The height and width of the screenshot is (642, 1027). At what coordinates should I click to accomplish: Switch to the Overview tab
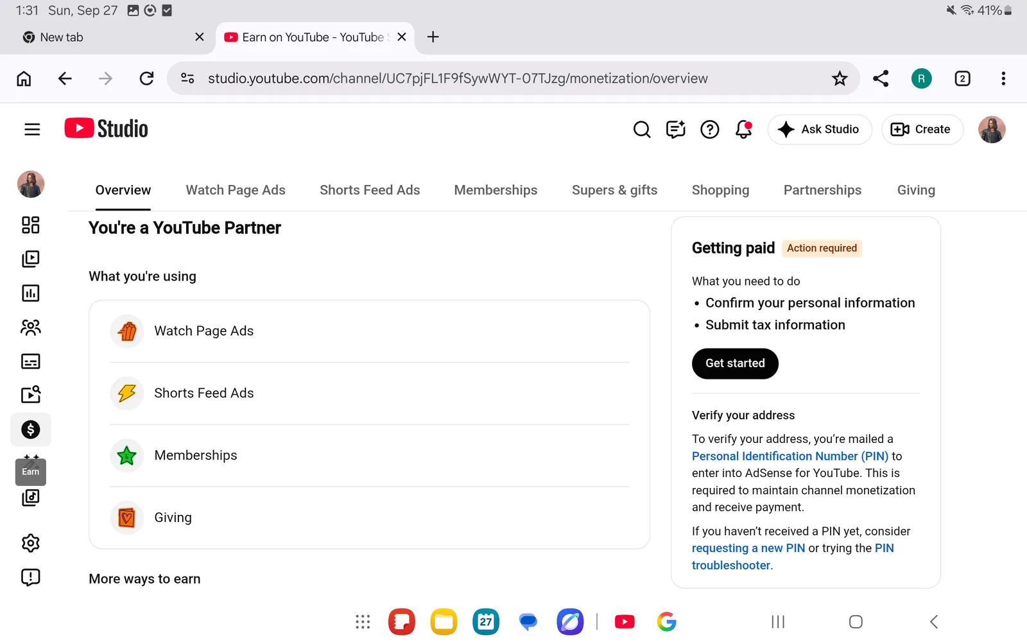(x=123, y=190)
